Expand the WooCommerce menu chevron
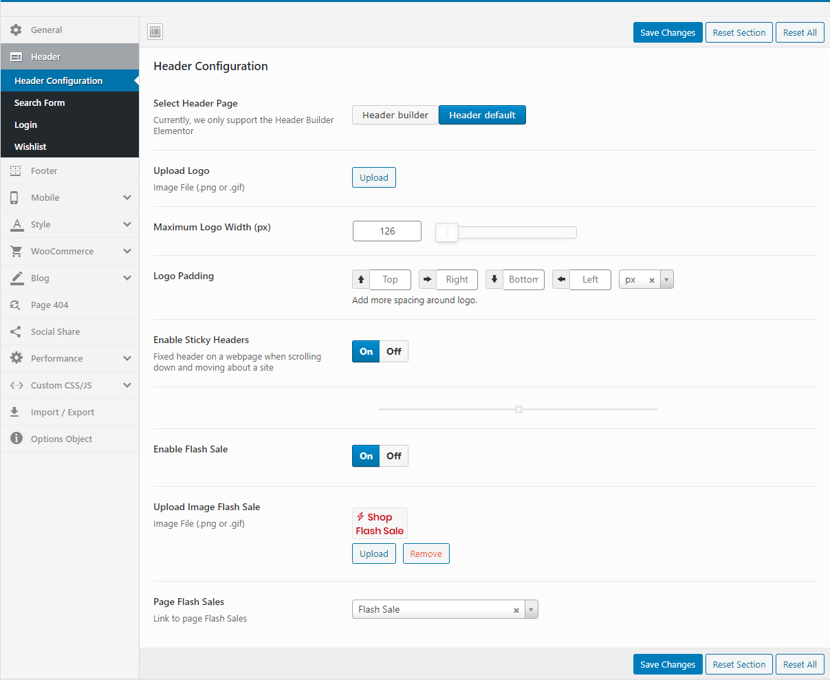Image resolution: width=830 pixels, height=680 pixels. [127, 251]
